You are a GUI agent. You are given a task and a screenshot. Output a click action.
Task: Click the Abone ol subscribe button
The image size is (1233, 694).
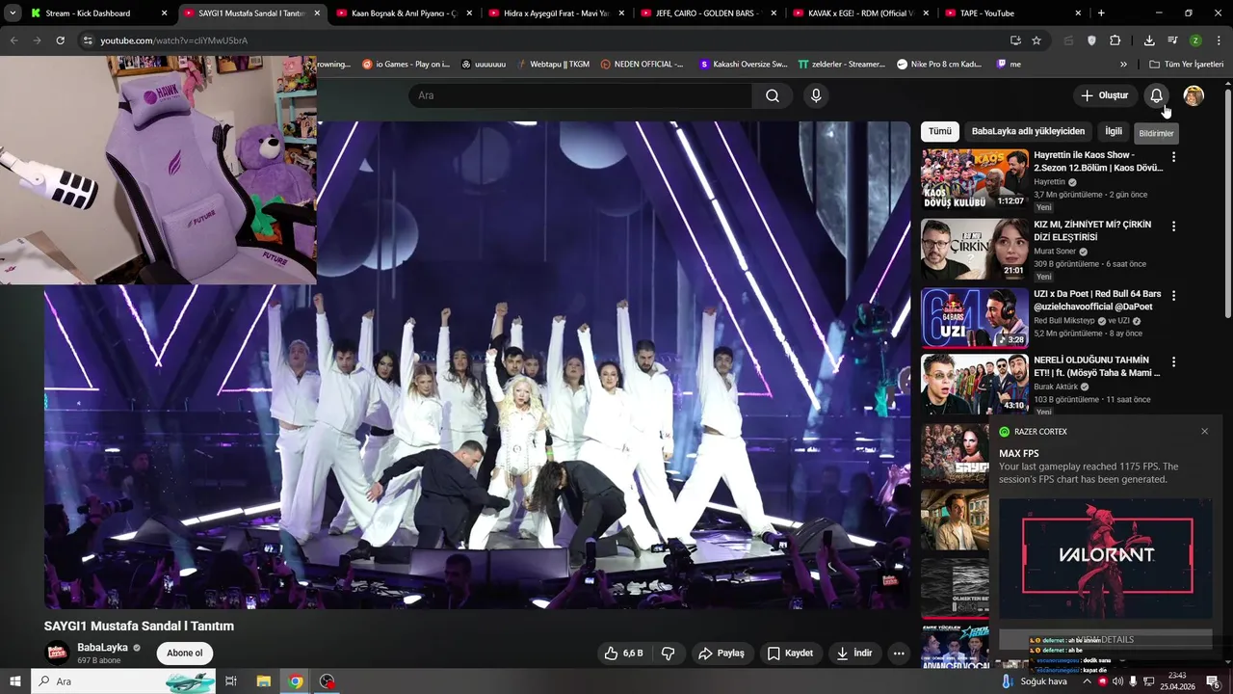(185, 654)
